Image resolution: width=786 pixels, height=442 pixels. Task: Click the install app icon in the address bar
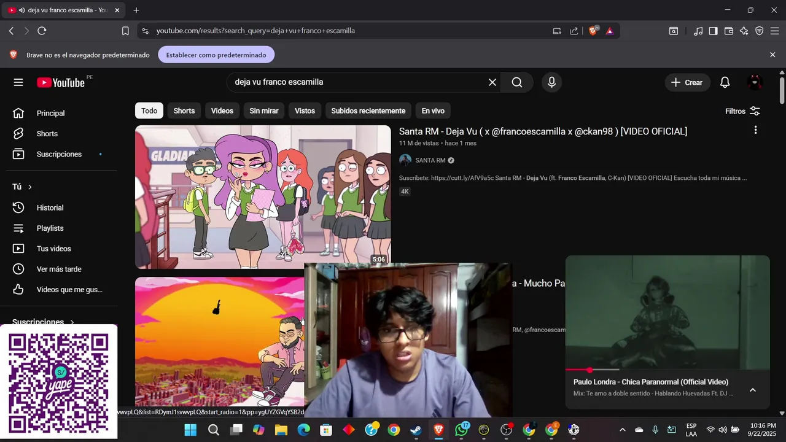click(x=557, y=31)
